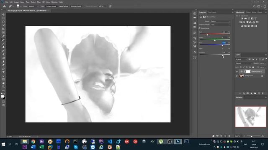Toggle the pixel layer filter in Layers

pyautogui.click(x=250, y=59)
